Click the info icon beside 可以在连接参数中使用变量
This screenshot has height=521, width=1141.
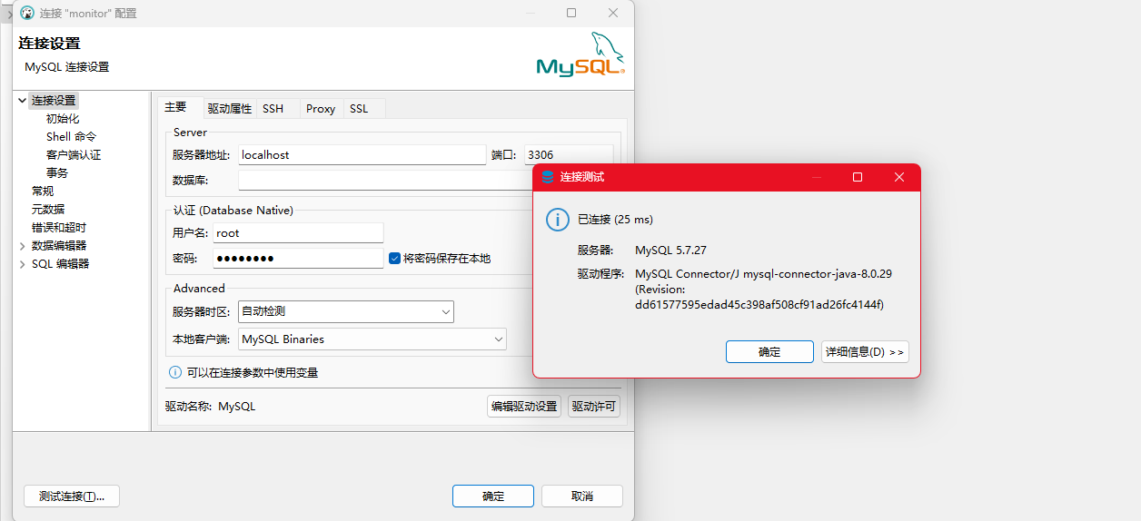(175, 372)
